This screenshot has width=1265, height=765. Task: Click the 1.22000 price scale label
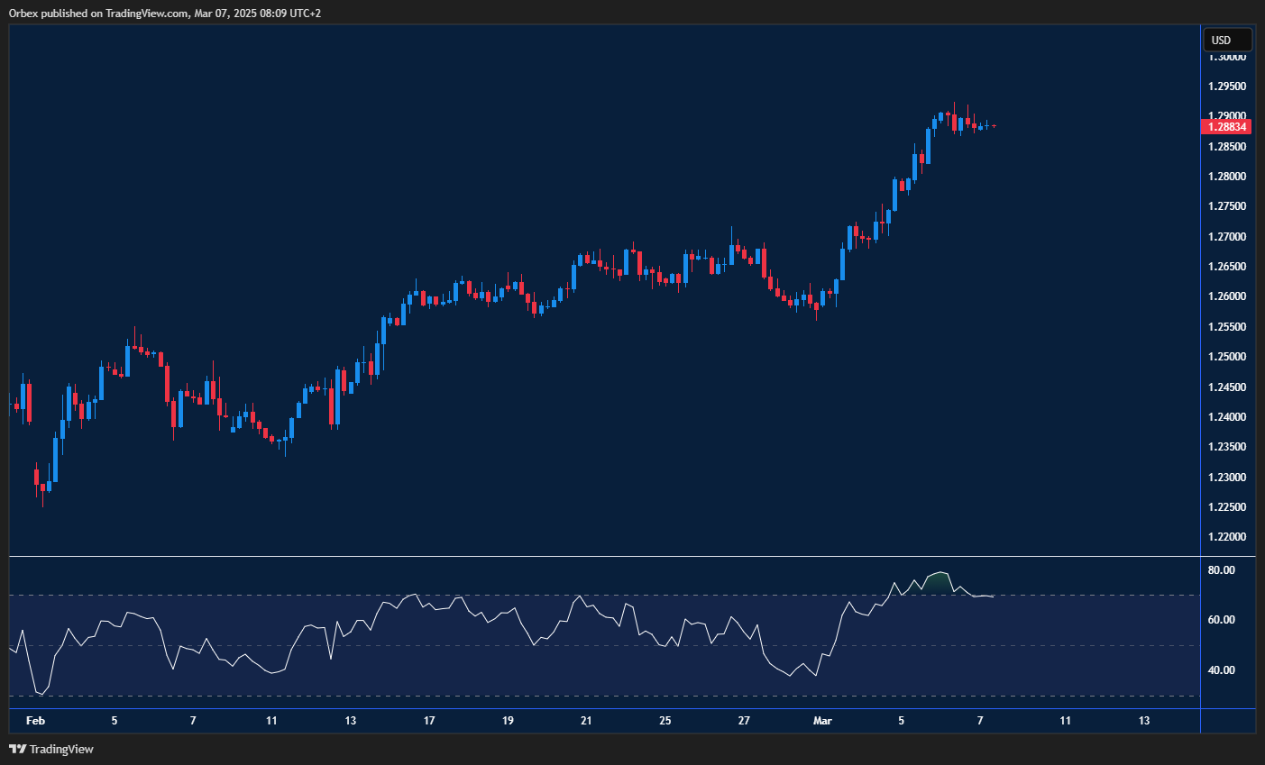(1228, 537)
